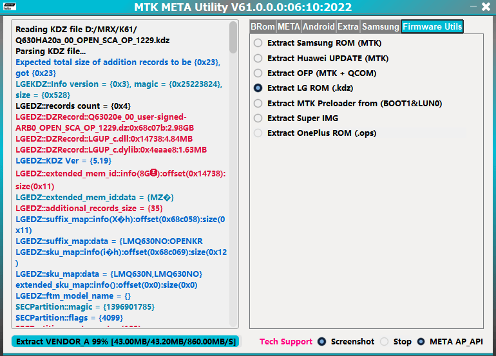Click log entry LGUP_c.dylib DZRecord

(111, 149)
